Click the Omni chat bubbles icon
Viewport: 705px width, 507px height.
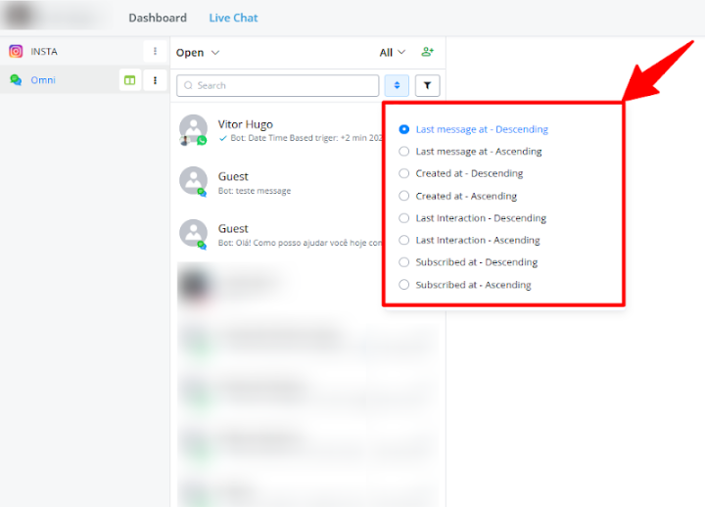pyautogui.click(x=16, y=80)
